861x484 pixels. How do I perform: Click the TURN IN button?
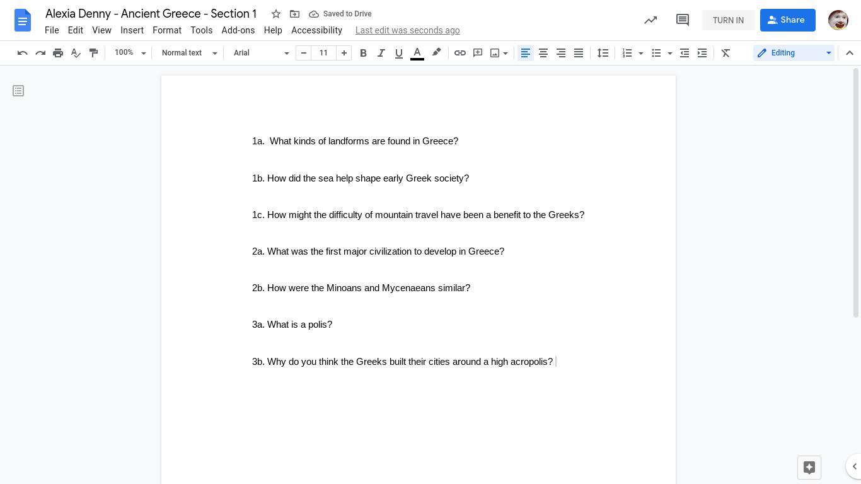click(729, 20)
